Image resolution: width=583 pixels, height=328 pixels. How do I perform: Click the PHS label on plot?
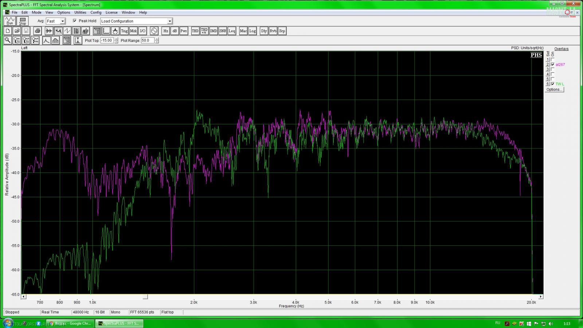click(536, 55)
